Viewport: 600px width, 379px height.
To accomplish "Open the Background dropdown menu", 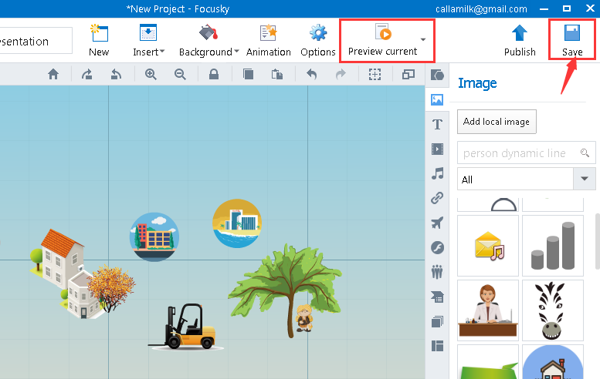I will [208, 41].
